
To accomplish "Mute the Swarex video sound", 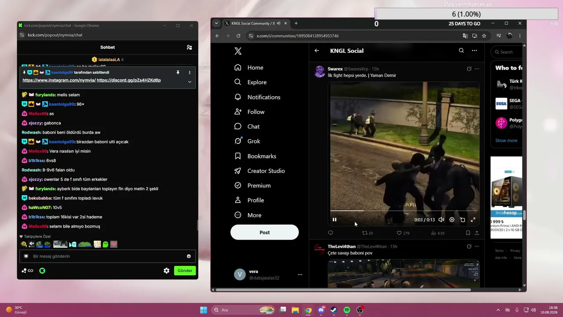I will [x=441, y=220].
